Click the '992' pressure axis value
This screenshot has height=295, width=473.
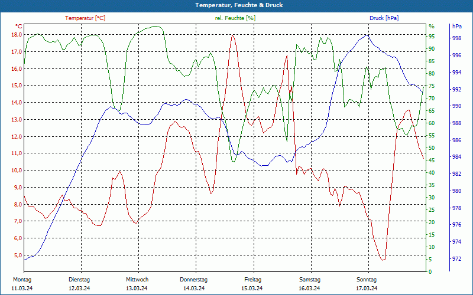click(x=456, y=90)
